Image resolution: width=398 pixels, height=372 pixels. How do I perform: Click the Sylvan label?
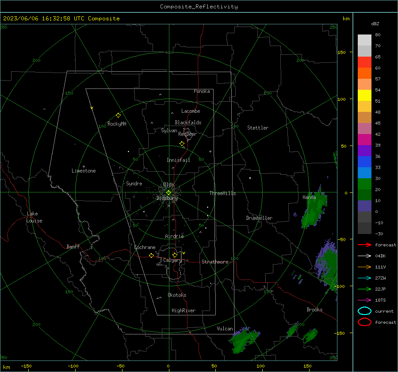(x=169, y=130)
